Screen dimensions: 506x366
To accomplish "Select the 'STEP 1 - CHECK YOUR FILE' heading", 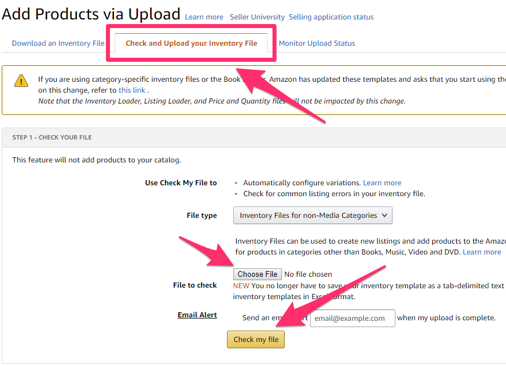I will pyautogui.click(x=52, y=137).
